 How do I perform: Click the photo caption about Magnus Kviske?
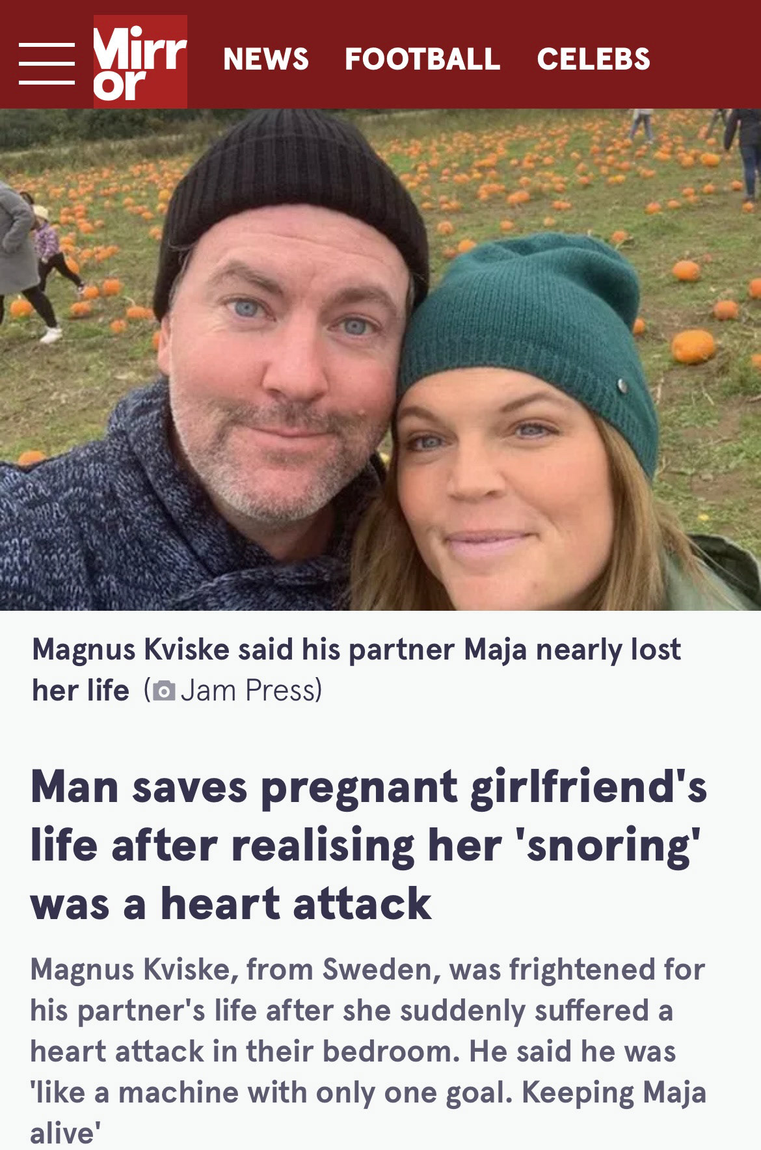click(356, 670)
